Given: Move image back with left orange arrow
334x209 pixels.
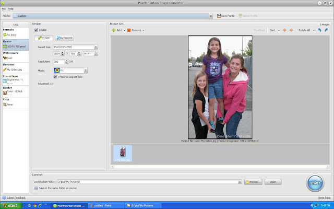Looking at the screenshot, I should [x=284, y=31].
